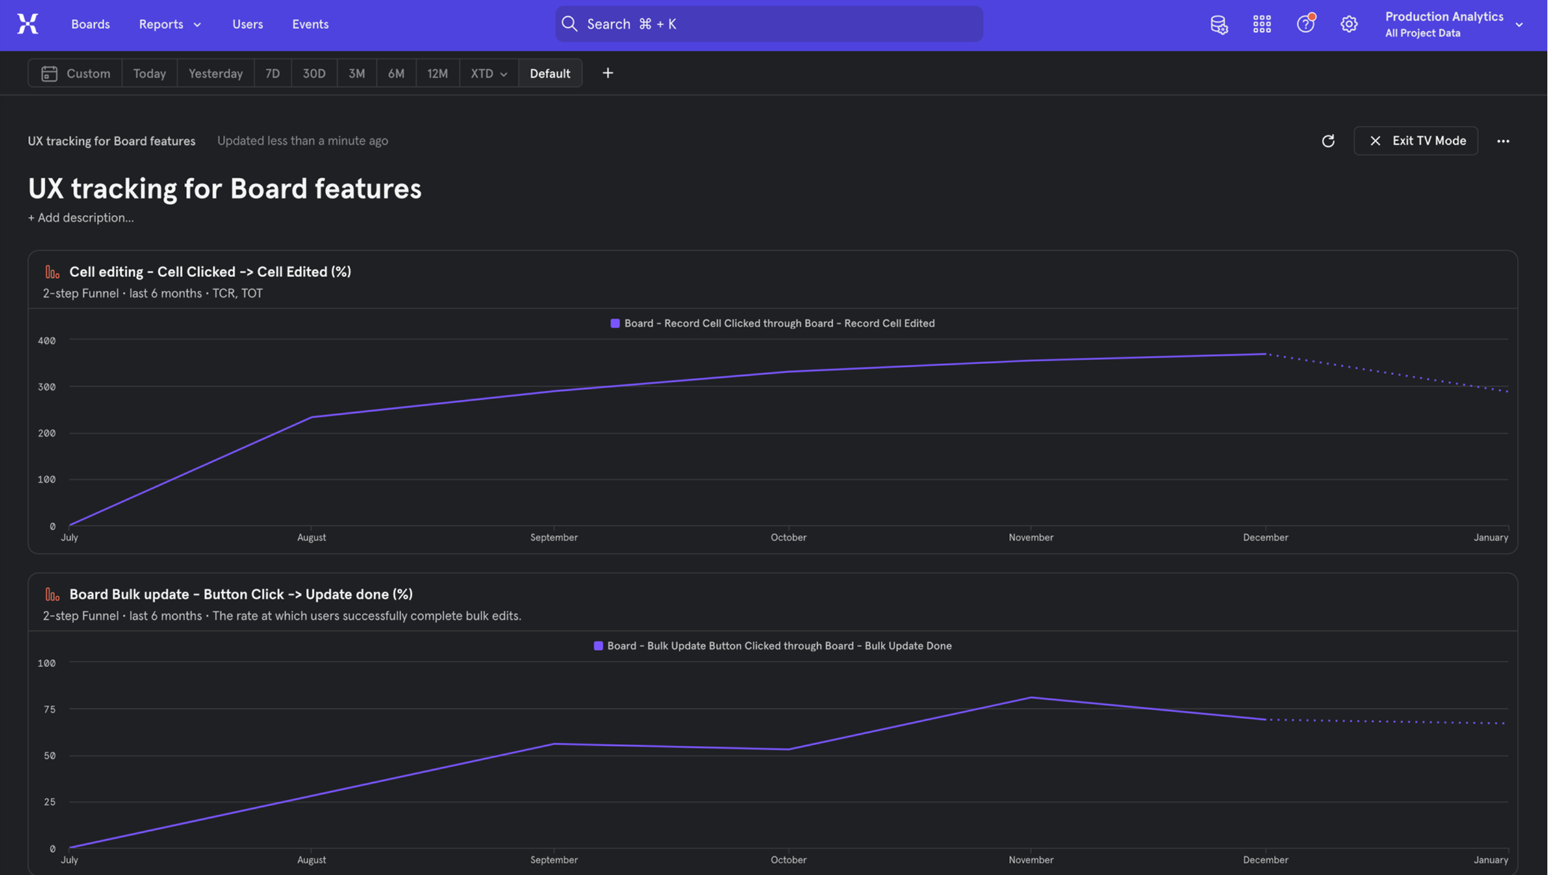The width and height of the screenshot is (1548, 875).
Task: Exit TV Mode
Action: point(1416,141)
